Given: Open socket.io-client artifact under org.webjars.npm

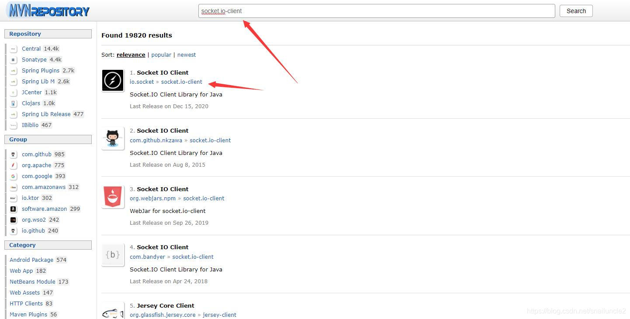Looking at the screenshot, I should [x=204, y=199].
